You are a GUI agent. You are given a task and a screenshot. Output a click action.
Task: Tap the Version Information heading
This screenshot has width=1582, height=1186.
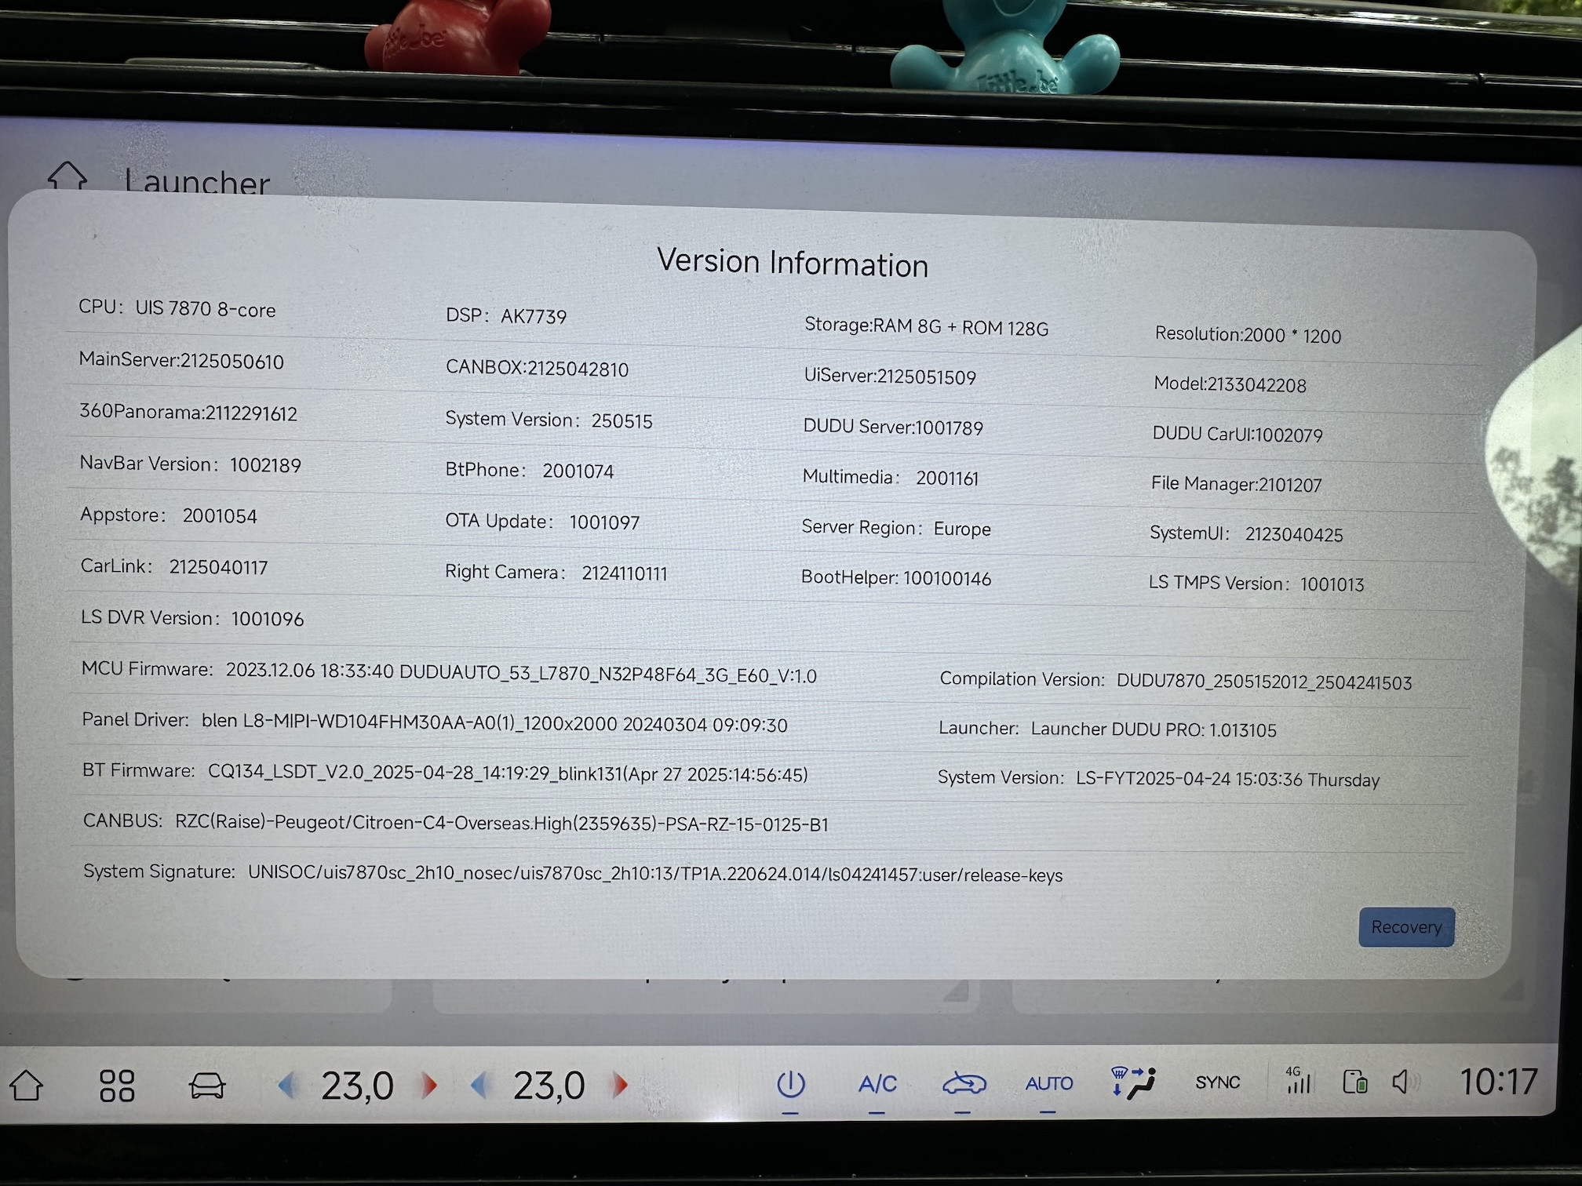coord(793,263)
